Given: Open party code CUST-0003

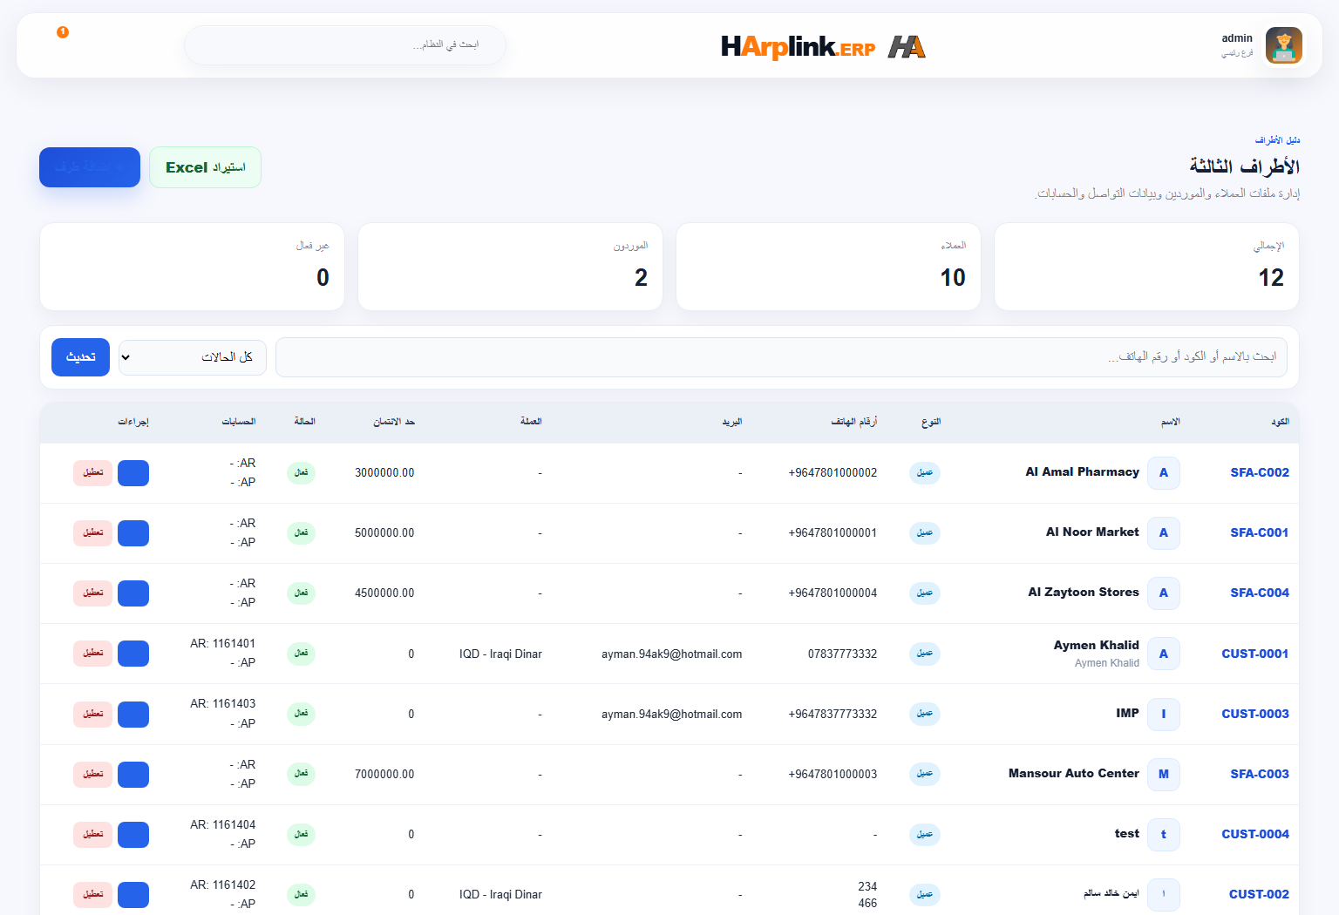Looking at the screenshot, I should click(1255, 714).
